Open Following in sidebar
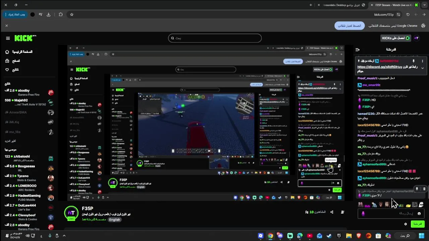Screen dimensions: 429x241 click(12, 70)
